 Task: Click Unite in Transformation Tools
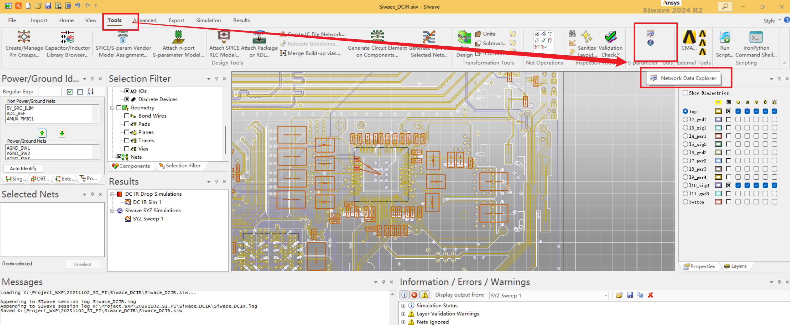coord(485,34)
